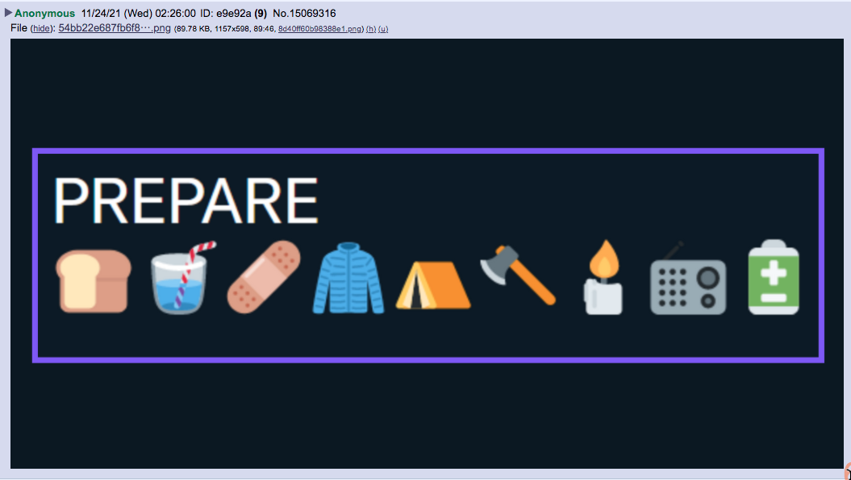851x480 pixels.
Task: Click the bread loaf icon
Action: point(94,280)
